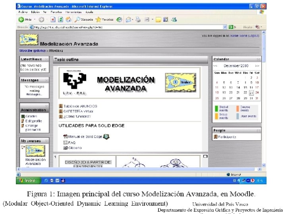Collapse the Latest News block

click(47, 59)
